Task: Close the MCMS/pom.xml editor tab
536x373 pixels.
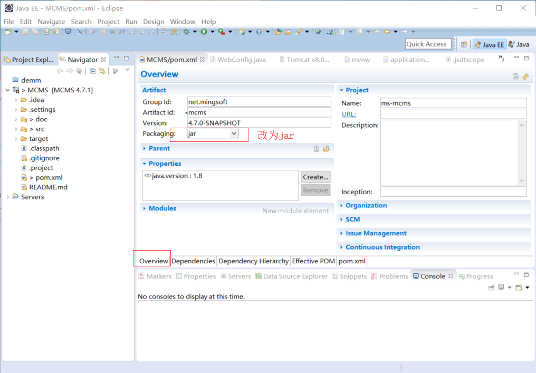Action: point(203,60)
